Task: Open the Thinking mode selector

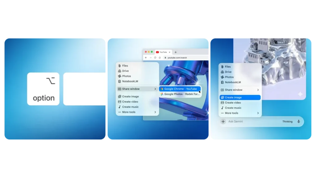Action: click(287, 121)
